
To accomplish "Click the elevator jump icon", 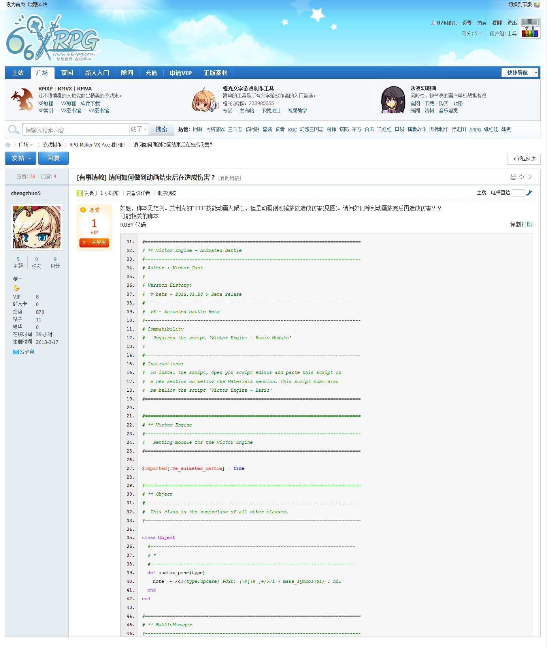I will [x=530, y=193].
